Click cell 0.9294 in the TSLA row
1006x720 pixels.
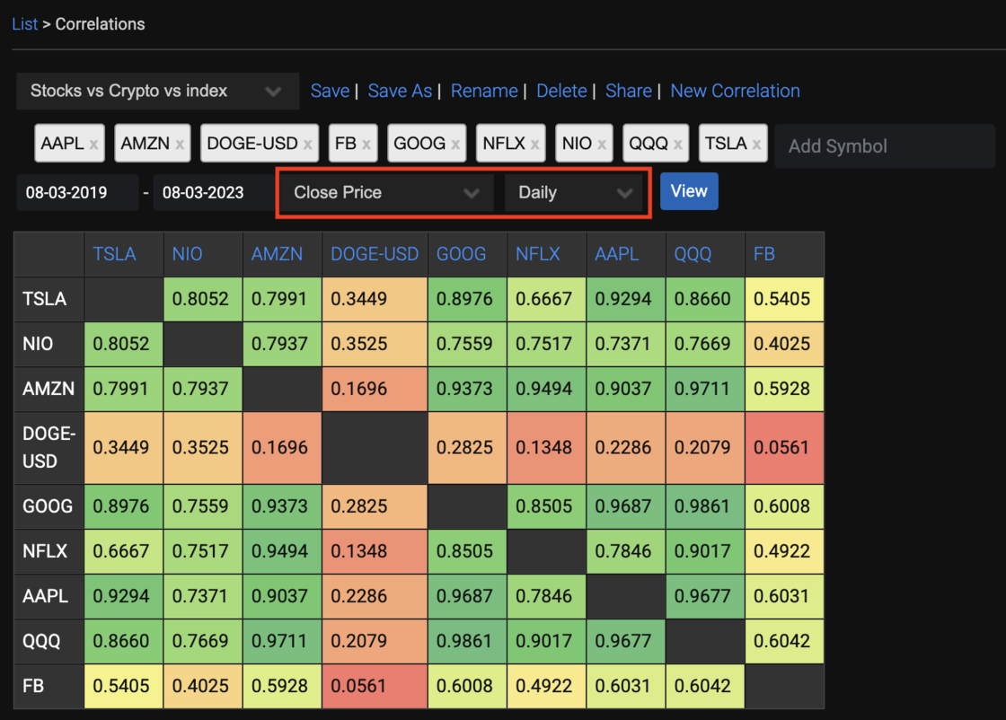tap(625, 299)
